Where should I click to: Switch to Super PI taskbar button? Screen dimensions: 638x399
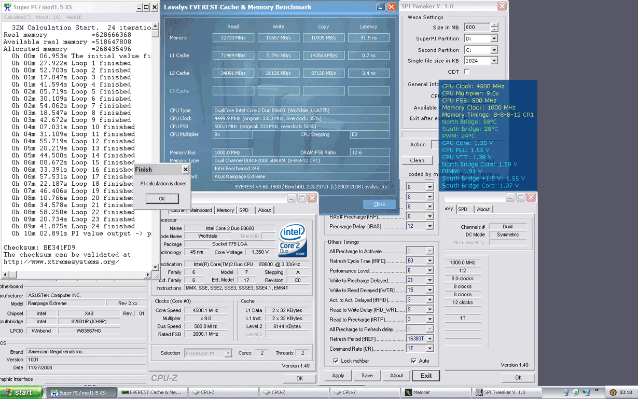pos(82,393)
